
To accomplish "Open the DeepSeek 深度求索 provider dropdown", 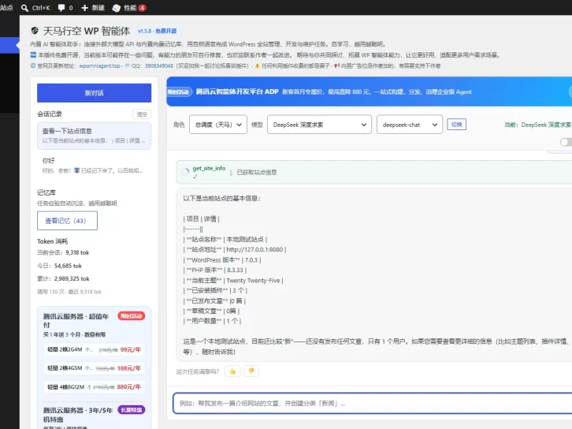I will (319, 125).
